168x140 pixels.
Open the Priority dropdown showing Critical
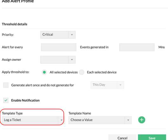[58, 35]
